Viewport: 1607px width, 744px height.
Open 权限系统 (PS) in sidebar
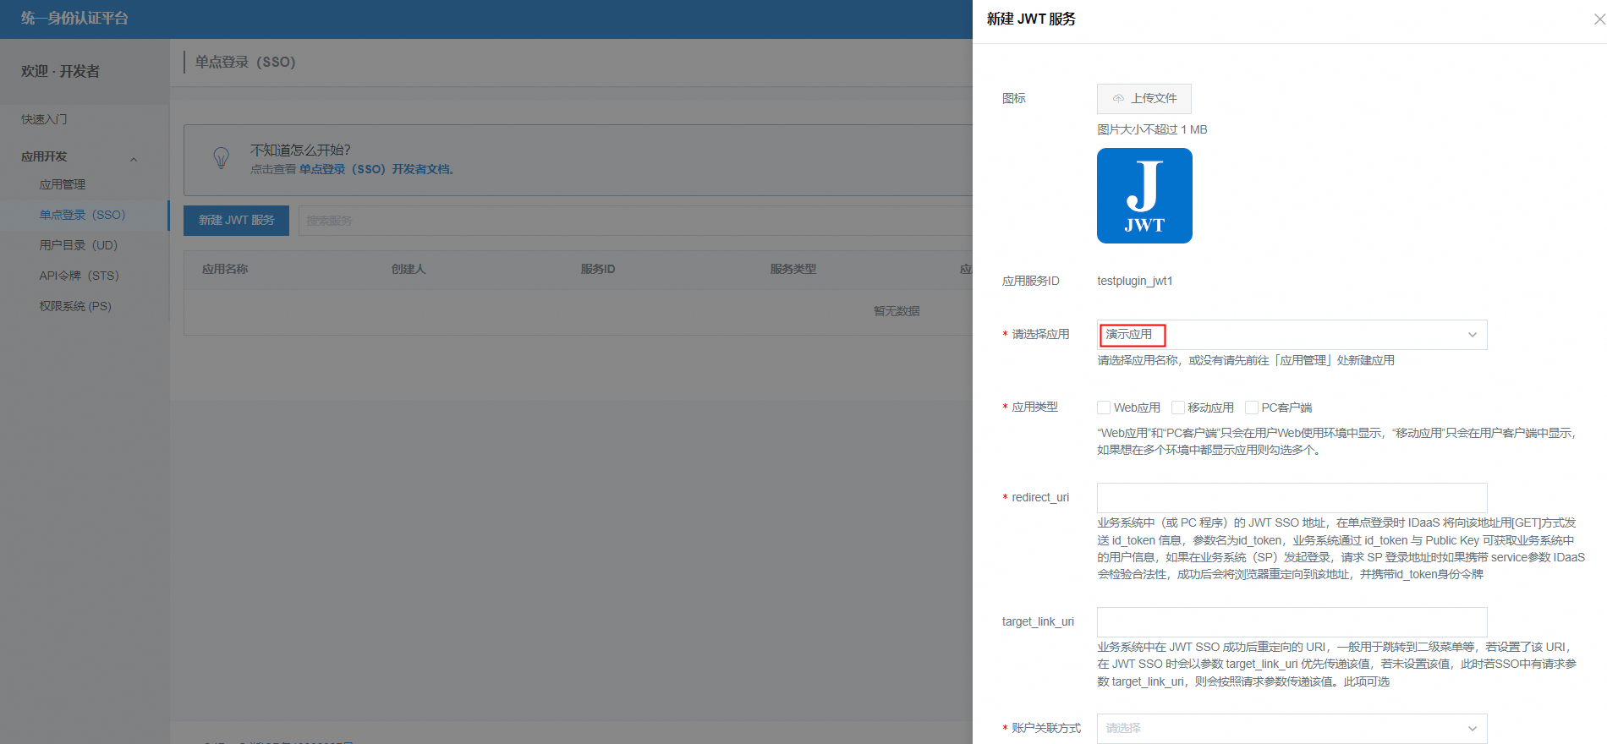(75, 306)
